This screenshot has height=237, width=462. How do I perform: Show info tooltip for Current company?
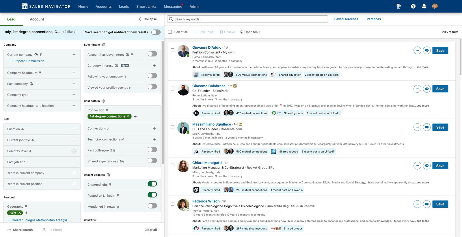[36, 55]
